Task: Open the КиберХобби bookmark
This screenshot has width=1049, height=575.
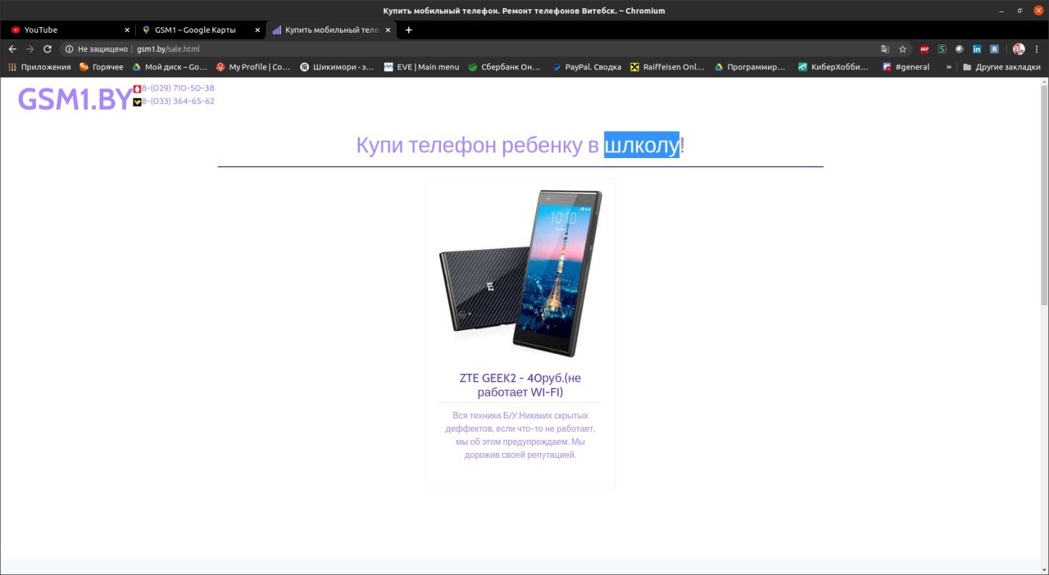Action: [x=833, y=67]
